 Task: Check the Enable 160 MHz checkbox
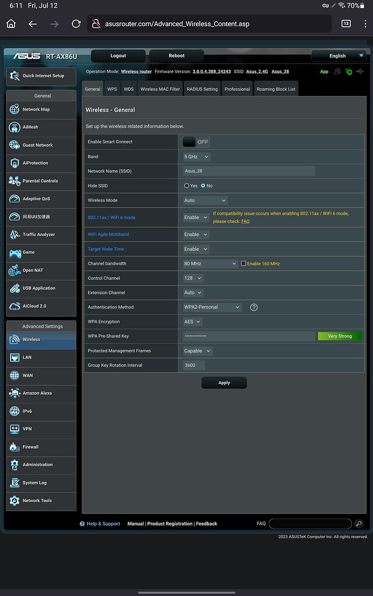point(244,264)
